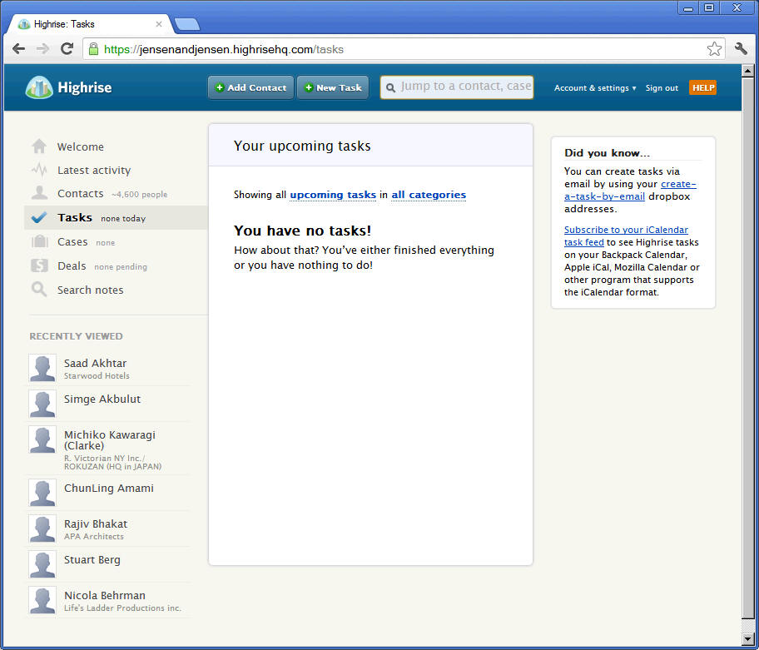Click the "~4,600 people" count text

[139, 194]
